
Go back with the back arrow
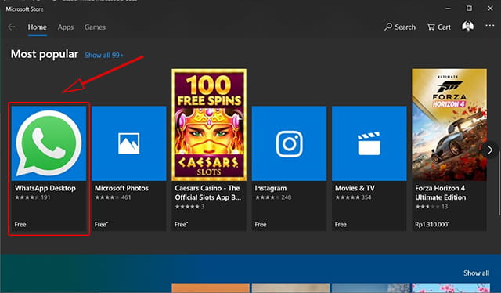12,27
